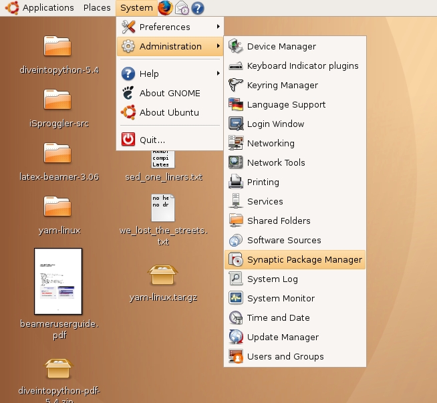The image size is (437, 403).
Task: Open System Log viewer
Action: tap(295, 279)
